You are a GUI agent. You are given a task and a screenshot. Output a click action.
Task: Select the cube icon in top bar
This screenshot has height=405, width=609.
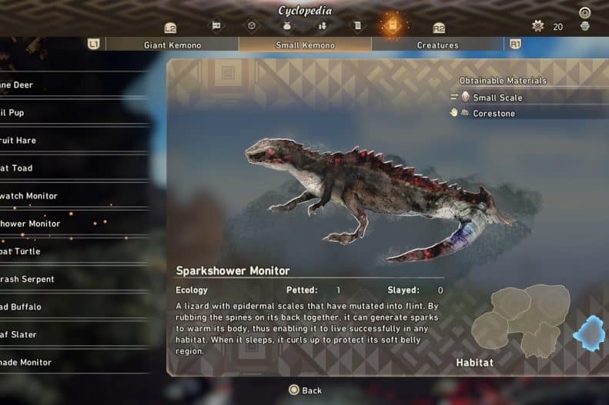pos(252,26)
